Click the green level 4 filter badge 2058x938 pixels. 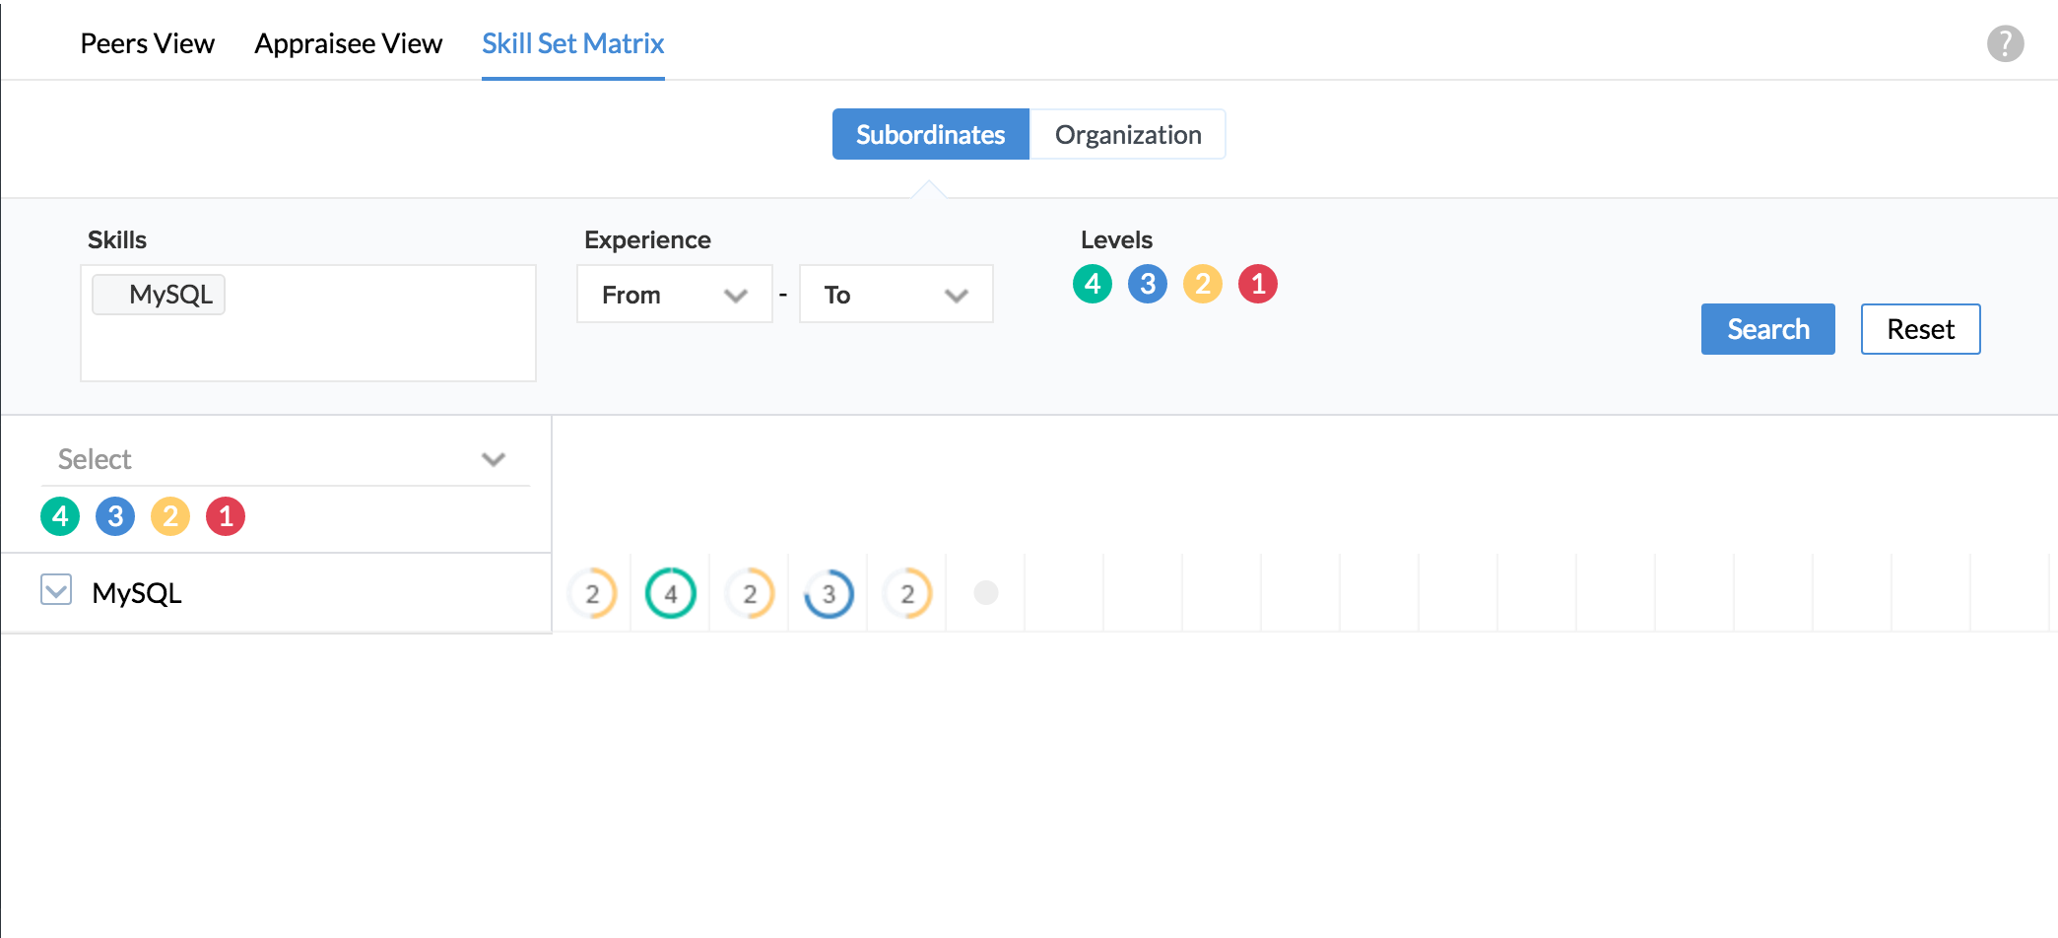pos(1092,284)
